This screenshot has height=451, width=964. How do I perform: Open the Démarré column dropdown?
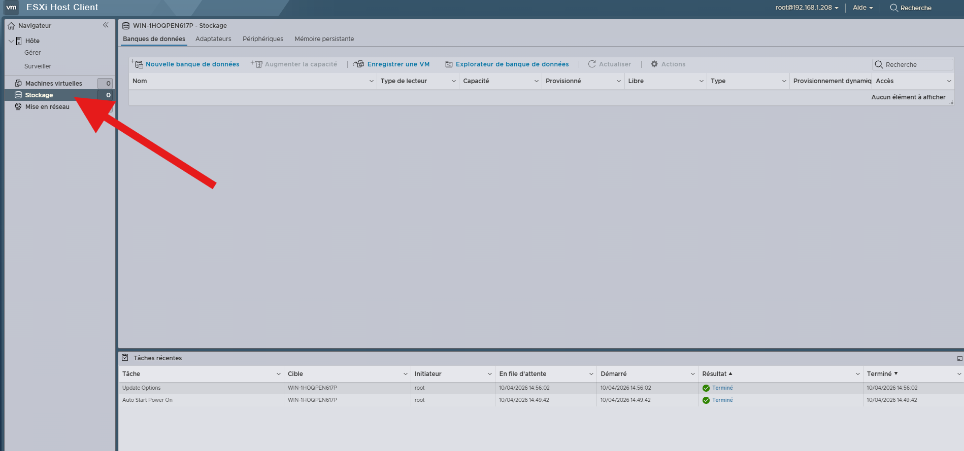pyautogui.click(x=693, y=374)
